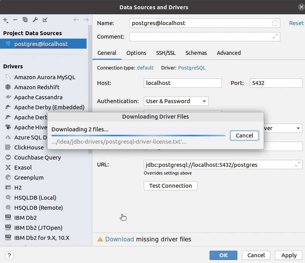Click the make global arrow icon

point(45,20)
